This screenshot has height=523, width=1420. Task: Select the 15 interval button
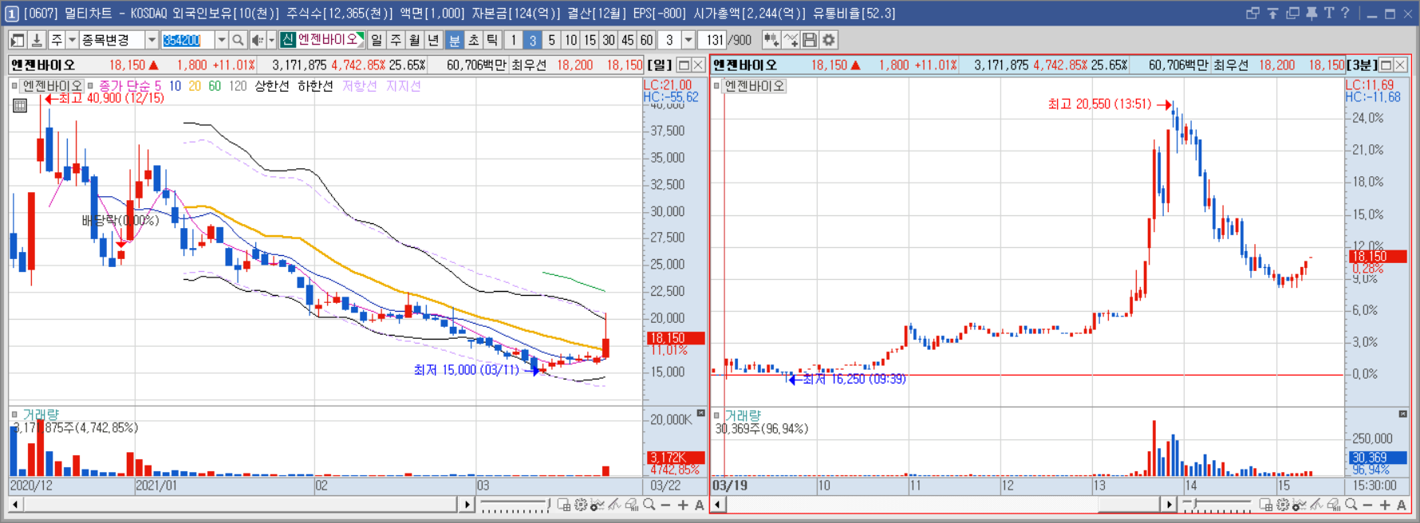(590, 40)
